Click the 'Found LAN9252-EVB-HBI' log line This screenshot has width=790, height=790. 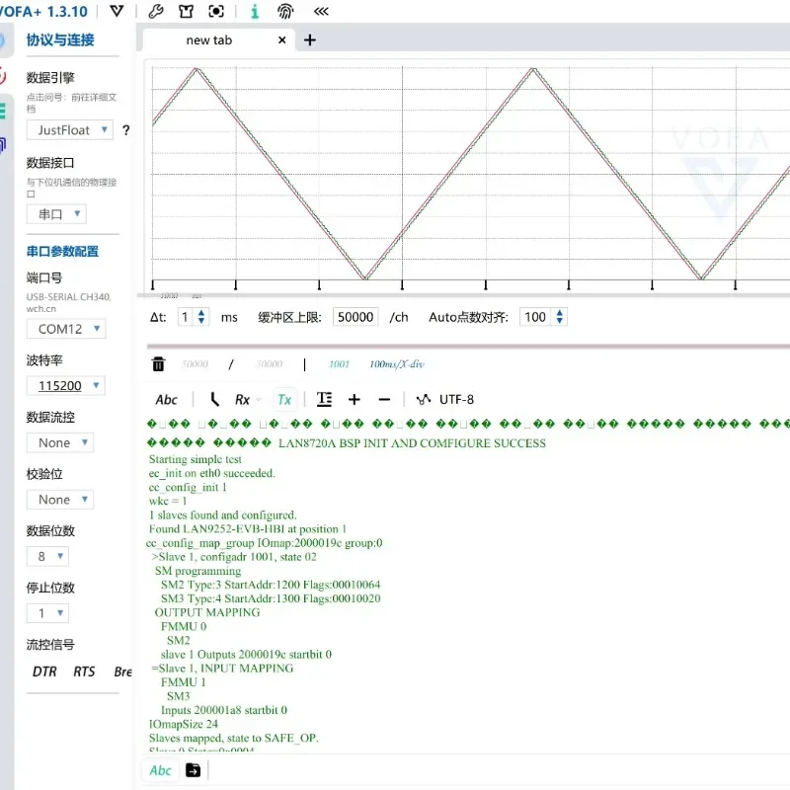click(248, 529)
